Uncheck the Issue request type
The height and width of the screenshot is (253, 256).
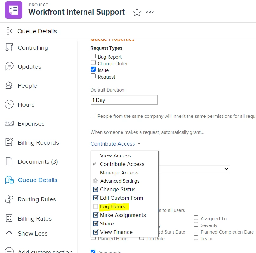[x=93, y=69]
